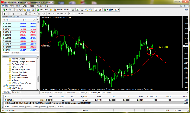Image resolution: width=190 pixels, height=113 pixels.
Task: Toggle the Data Window icon
Action: pos(20,10)
